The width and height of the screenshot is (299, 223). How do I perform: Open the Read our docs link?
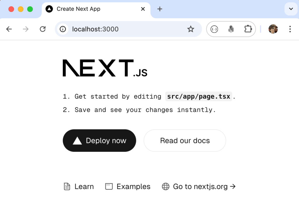[x=185, y=140]
